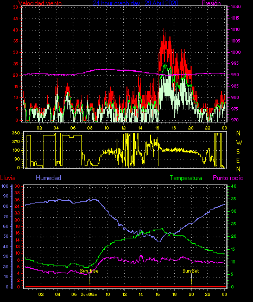Viewport: 253px width, 302px height.
Task: Click the magenta "Presión" label
Action: pos(211,3)
